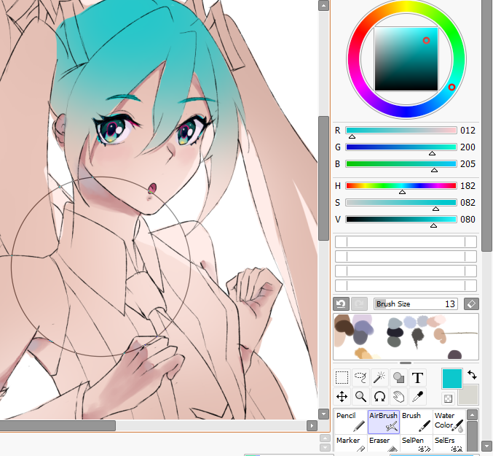This screenshot has width=493, height=456.
Task: Set the S saturation slider
Action: click(401, 203)
